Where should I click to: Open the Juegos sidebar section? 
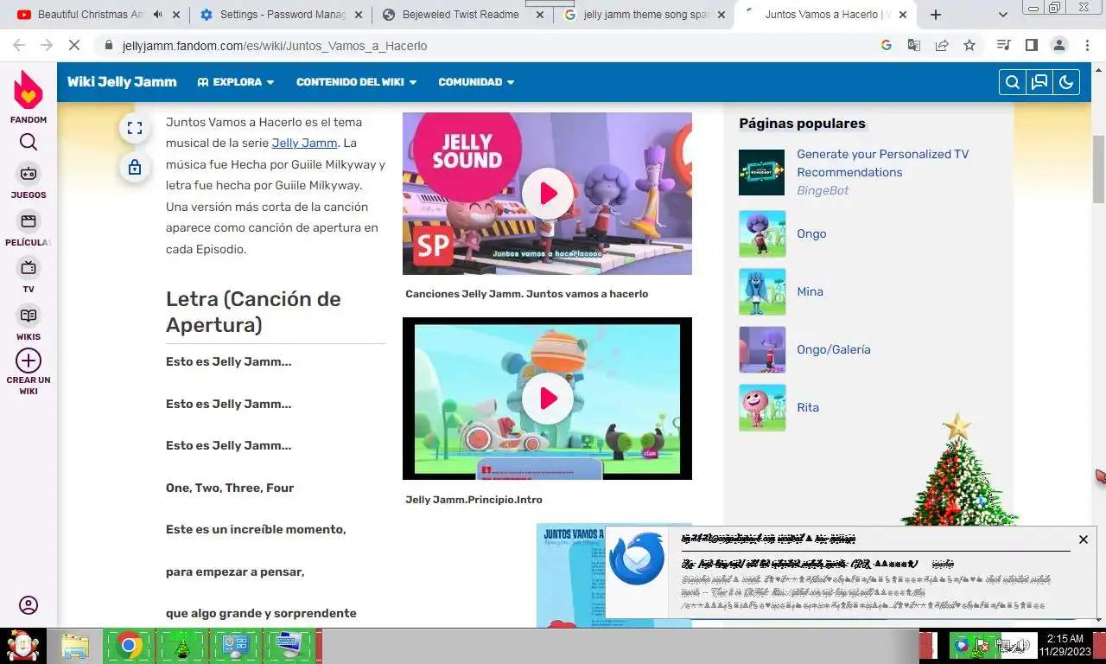point(29,182)
